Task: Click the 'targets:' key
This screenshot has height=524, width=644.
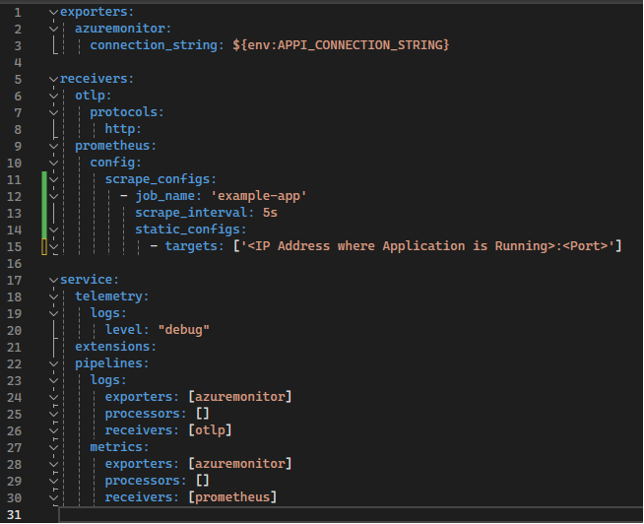Action: click(195, 246)
